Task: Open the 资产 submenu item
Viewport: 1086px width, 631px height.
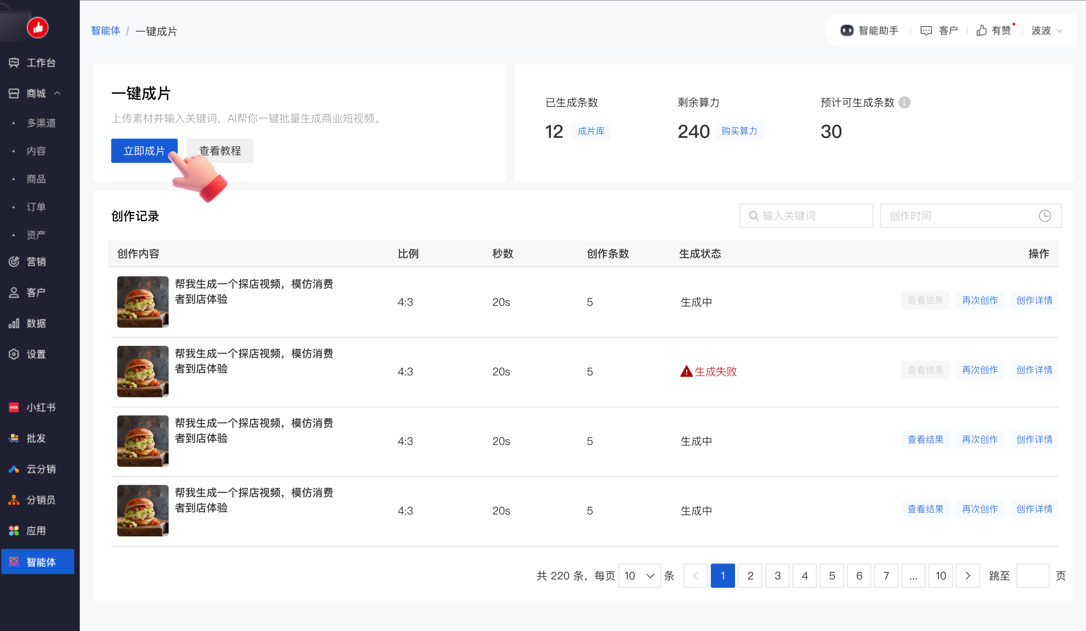Action: [x=36, y=235]
